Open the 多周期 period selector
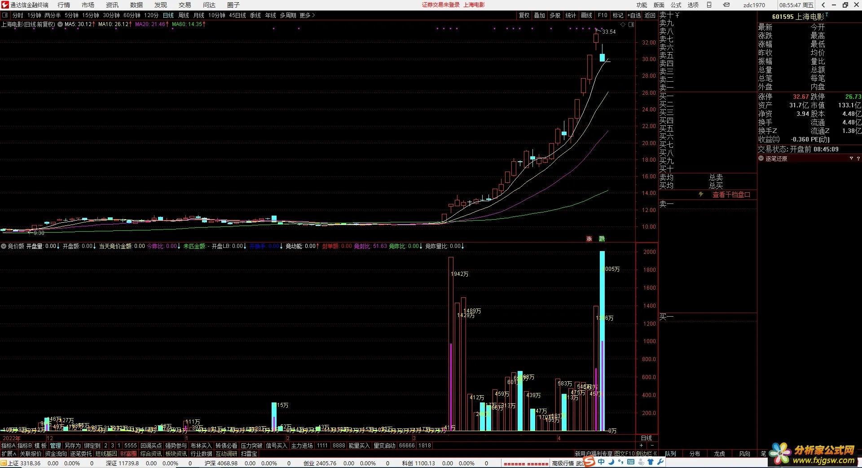Image resolution: width=862 pixels, height=468 pixels. point(288,15)
